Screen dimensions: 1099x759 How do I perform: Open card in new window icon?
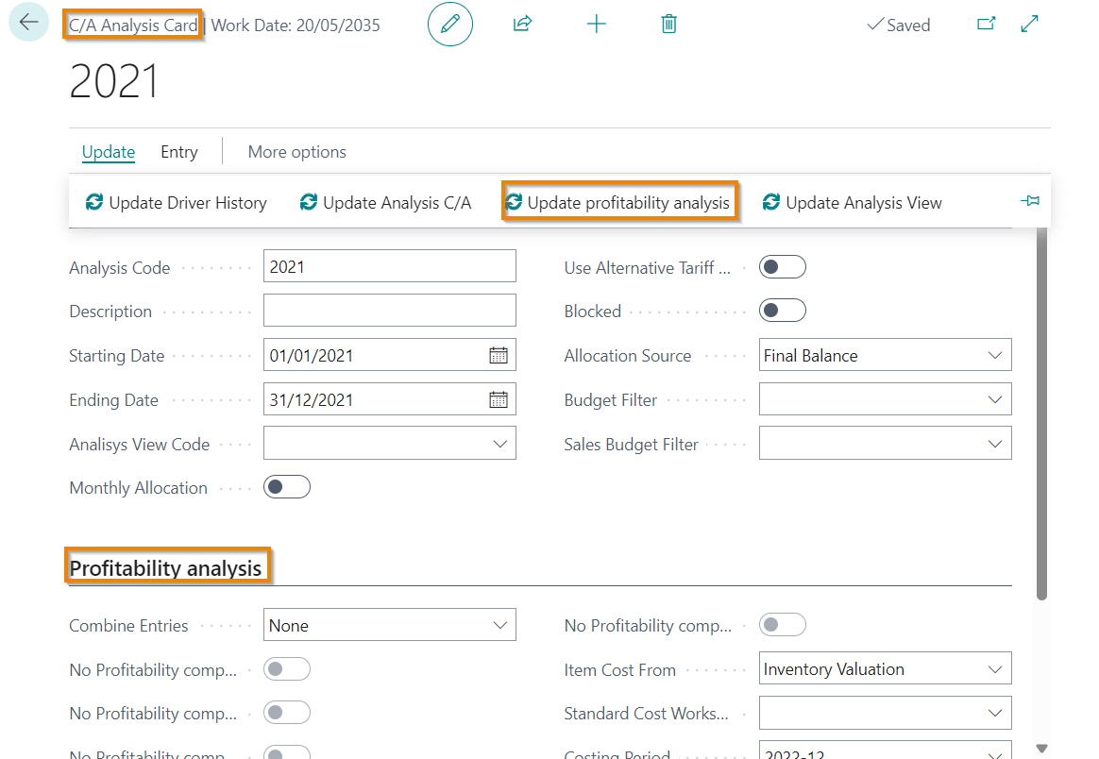tap(986, 24)
